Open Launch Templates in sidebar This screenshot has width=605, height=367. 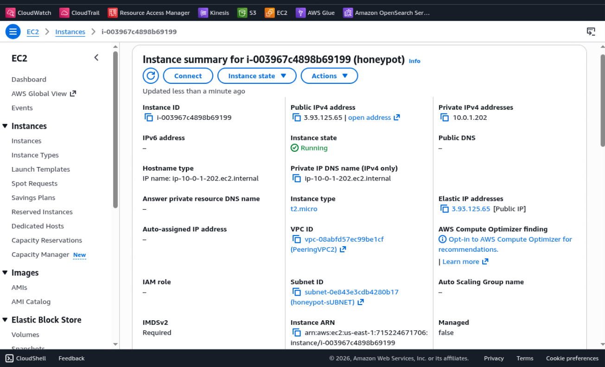click(x=41, y=169)
